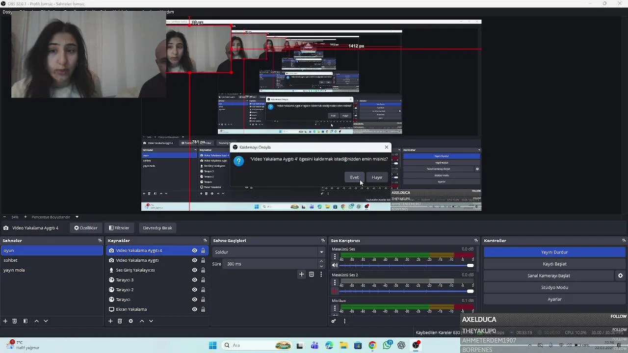Toggle lock on Tarayıcı 3 source

pyautogui.click(x=203, y=280)
